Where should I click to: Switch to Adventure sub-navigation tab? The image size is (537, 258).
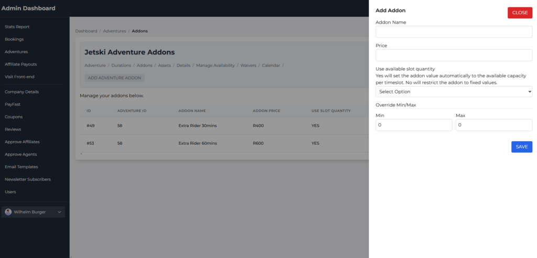click(95, 66)
